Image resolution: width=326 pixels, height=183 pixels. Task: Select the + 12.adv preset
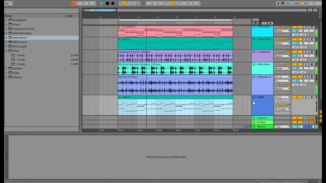(20, 60)
